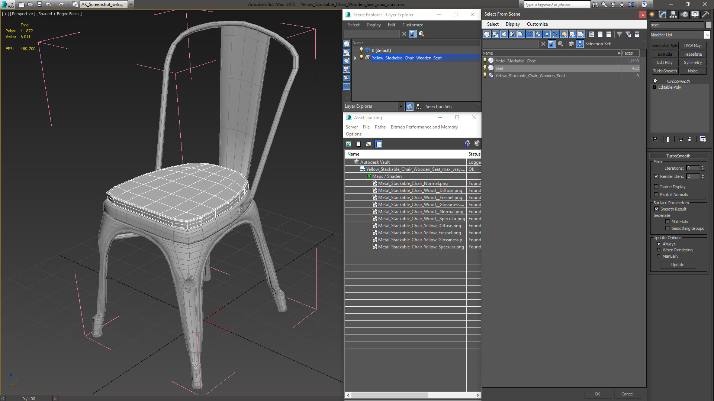Viewport: 714px width, 401px height.
Task: Click Refresh icon in Asset Tracking toolbar
Action: tap(348, 144)
